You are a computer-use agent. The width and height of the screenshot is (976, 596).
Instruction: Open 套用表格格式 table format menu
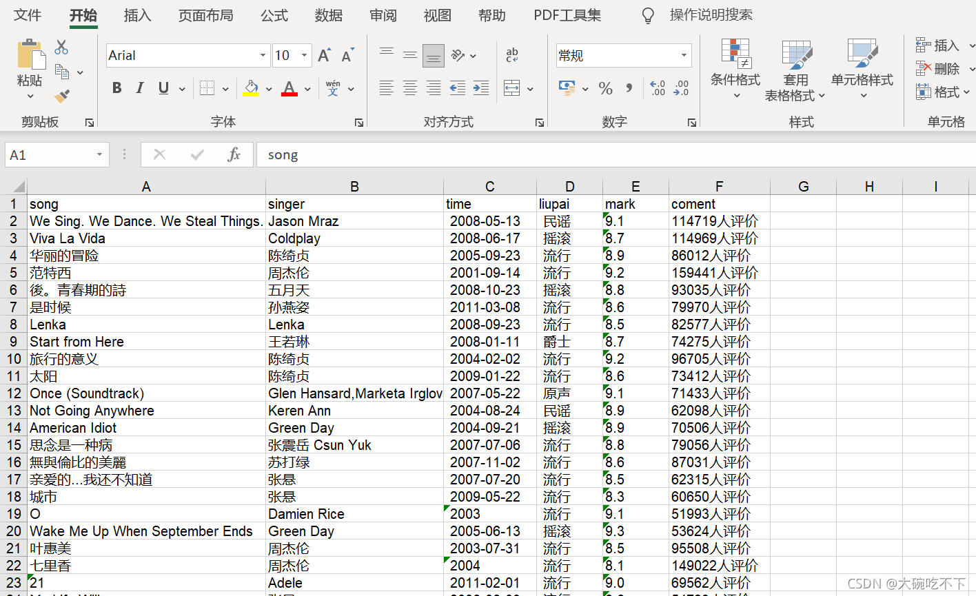[795, 70]
